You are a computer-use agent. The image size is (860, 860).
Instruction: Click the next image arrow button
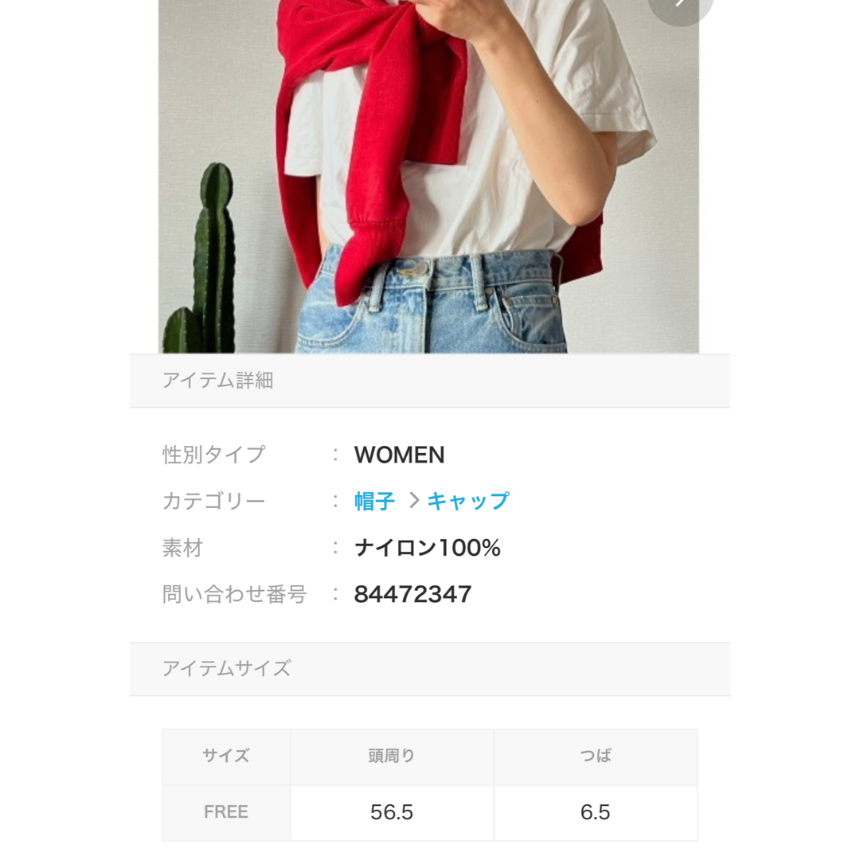tap(680, 6)
